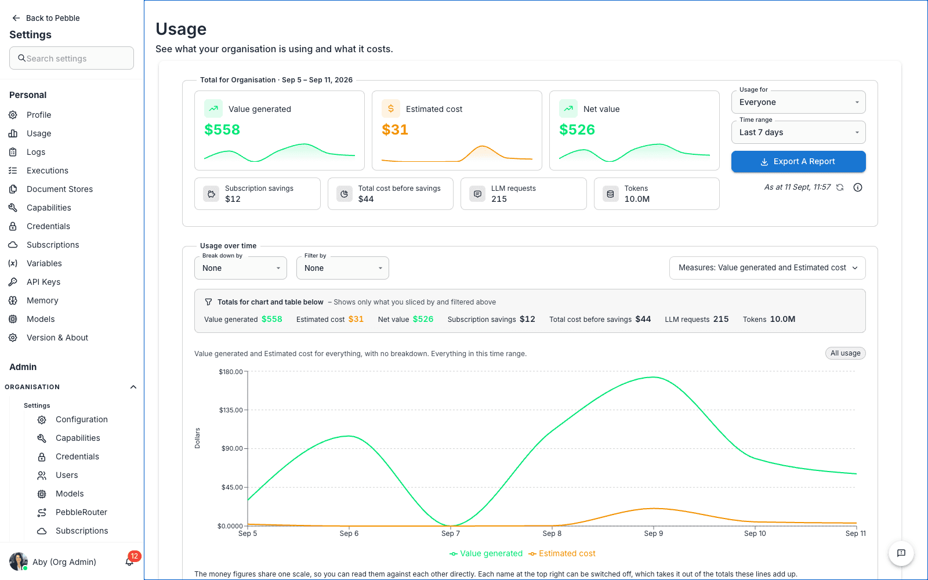Click the Executions list icon
928x580 pixels.
[x=13, y=171]
